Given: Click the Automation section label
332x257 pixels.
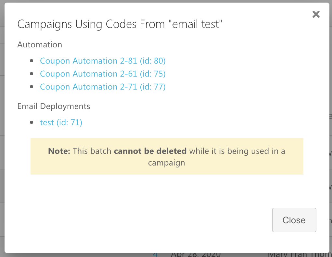Looking at the screenshot, I should coord(40,45).
